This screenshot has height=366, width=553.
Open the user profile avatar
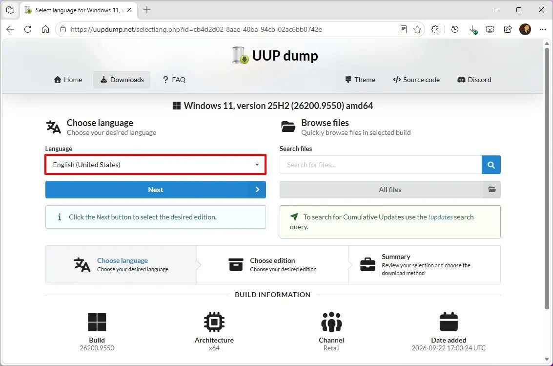point(525,29)
